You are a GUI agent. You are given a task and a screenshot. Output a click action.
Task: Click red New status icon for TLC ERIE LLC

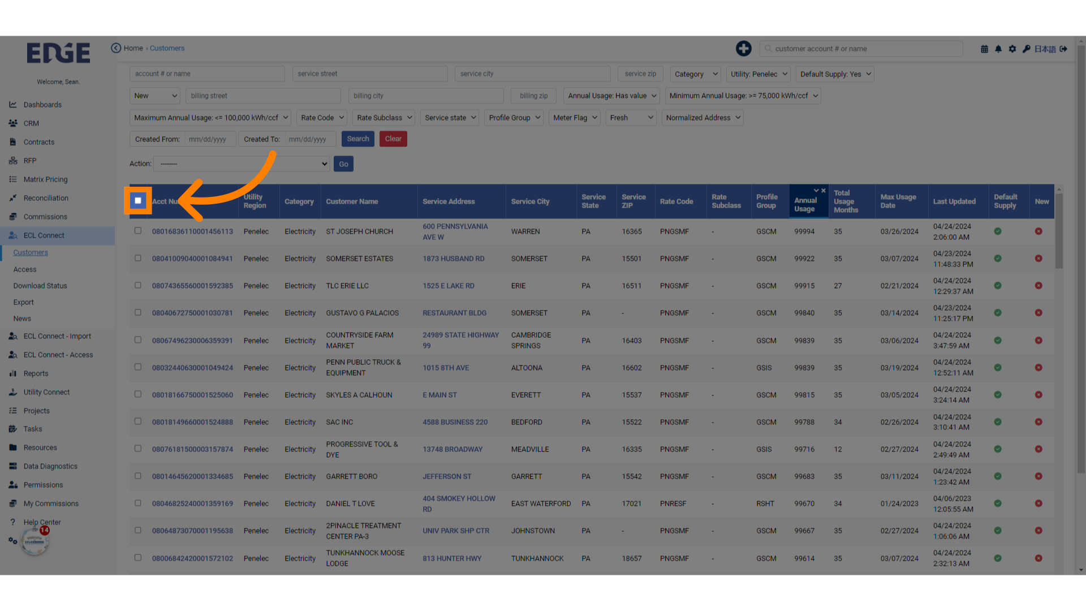(x=1038, y=286)
